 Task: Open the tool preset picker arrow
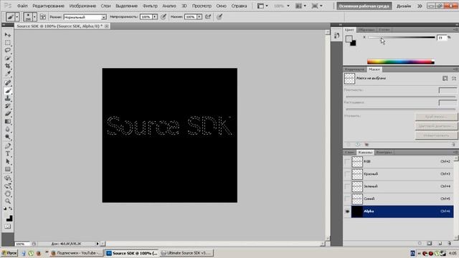(x=17, y=17)
